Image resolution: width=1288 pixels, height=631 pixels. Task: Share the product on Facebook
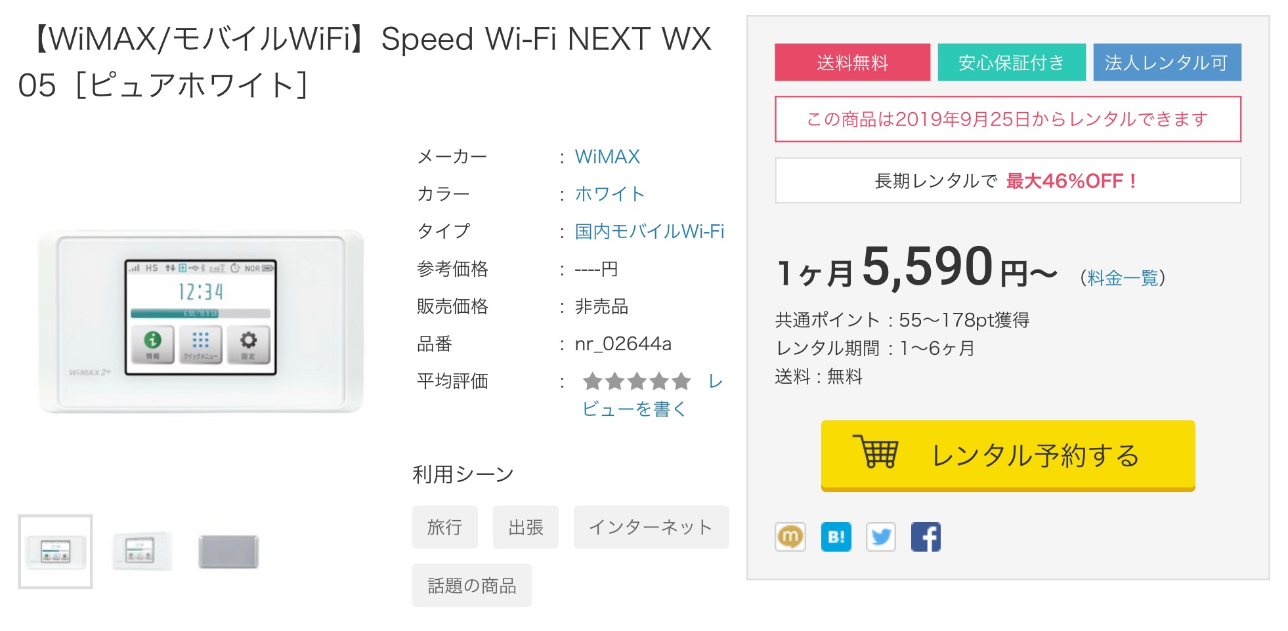[x=926, y=537]
